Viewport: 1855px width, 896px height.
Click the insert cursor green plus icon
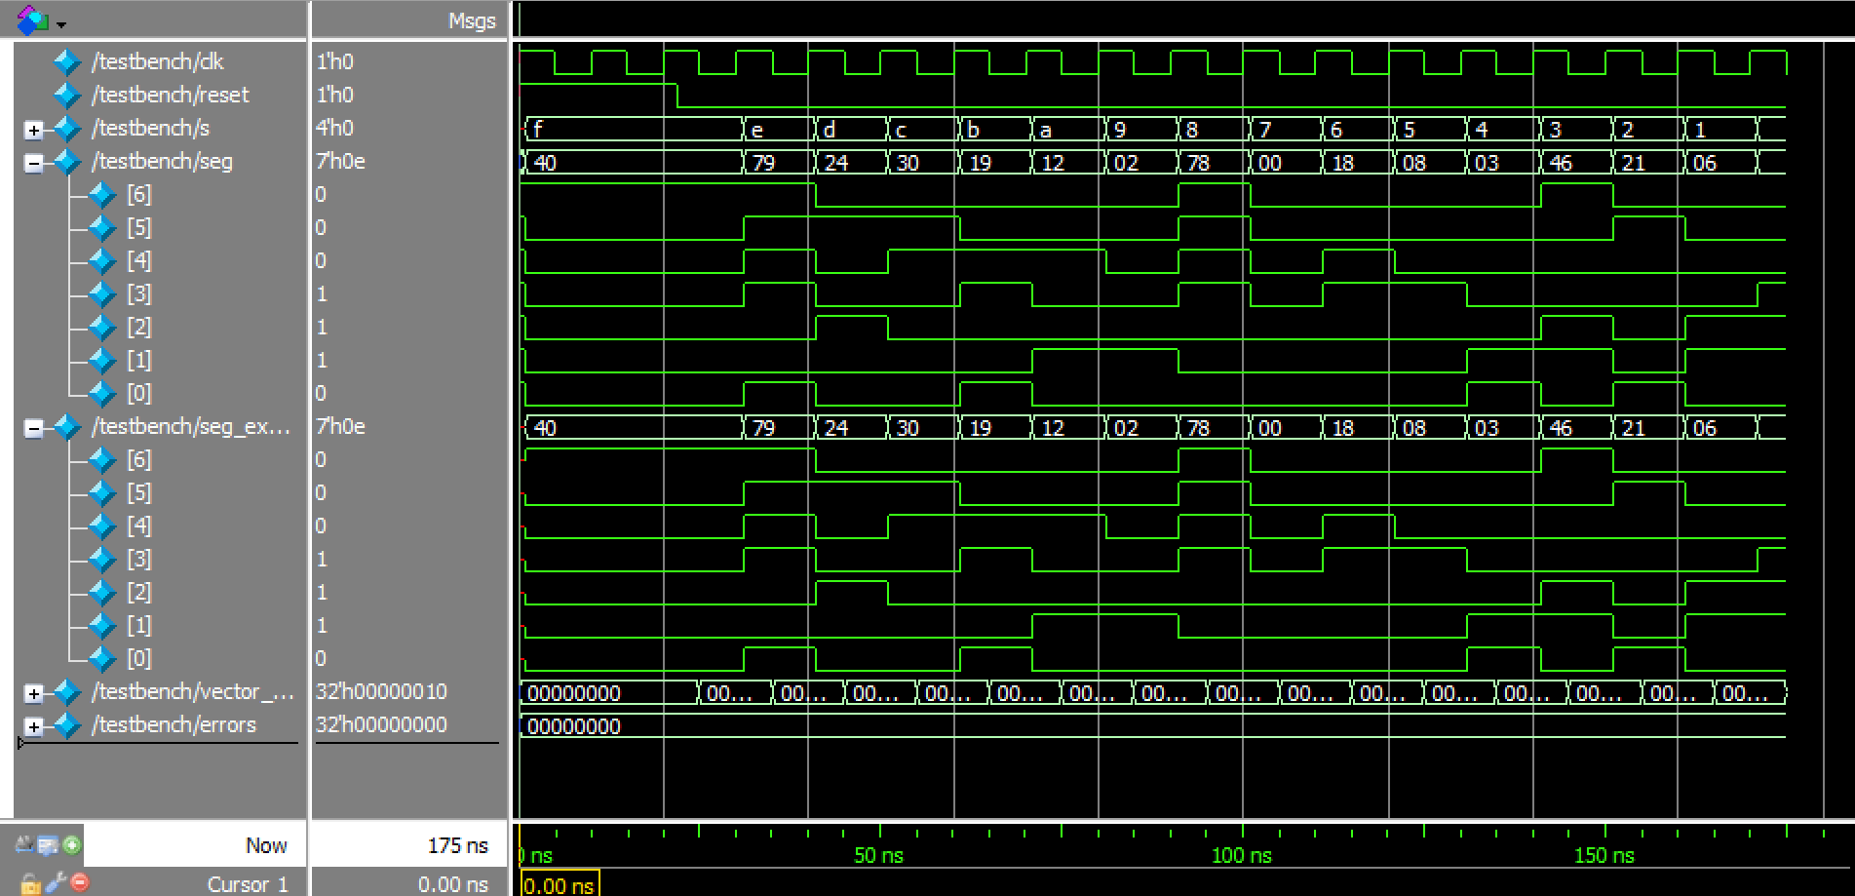(x=72, y=845)
